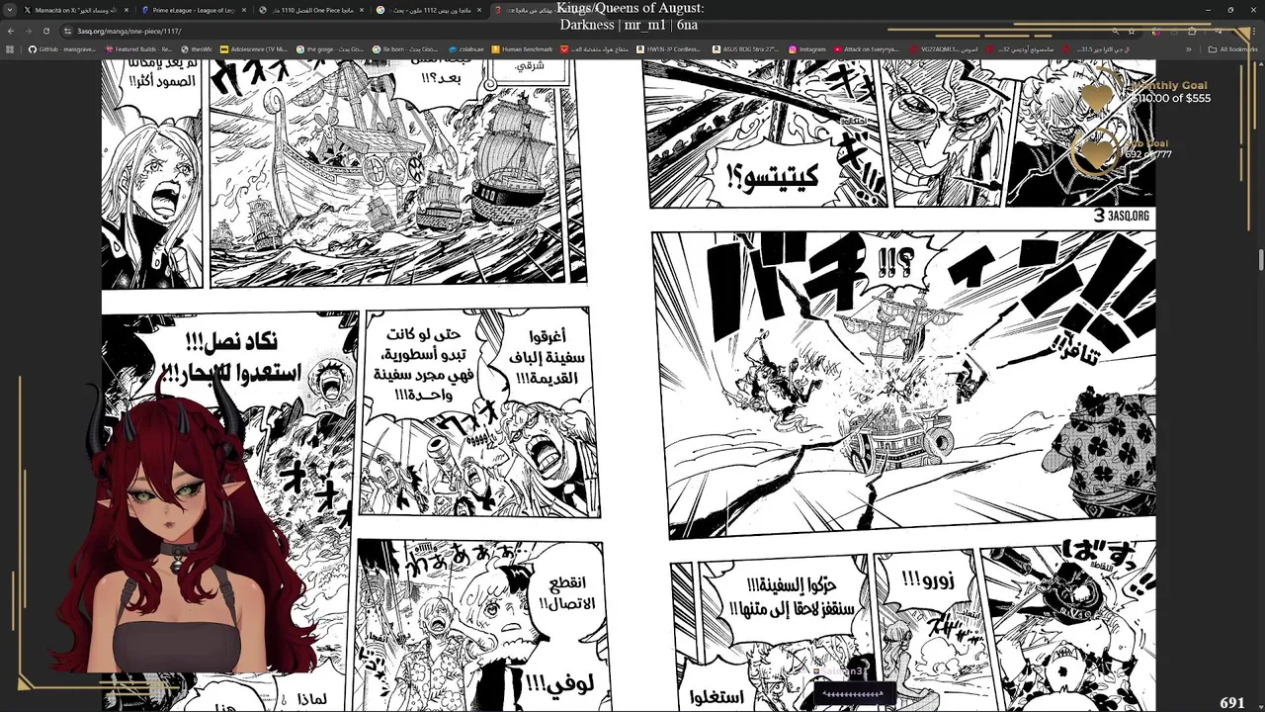Click the Sub Goal heart icon
1265x712 pixels.
click(1095, 154)
